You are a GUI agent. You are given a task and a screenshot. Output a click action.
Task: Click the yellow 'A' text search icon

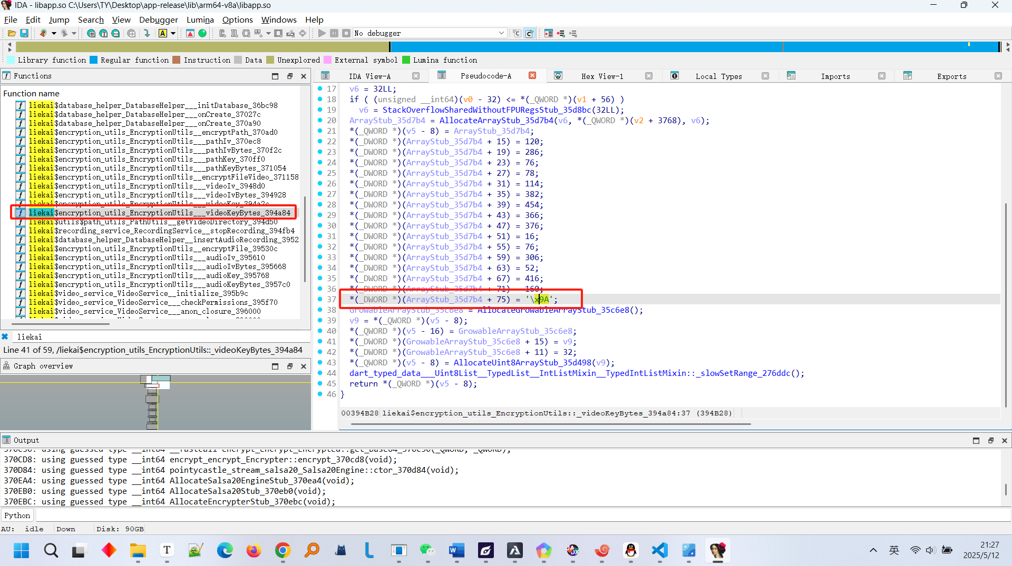pos(163,33)
